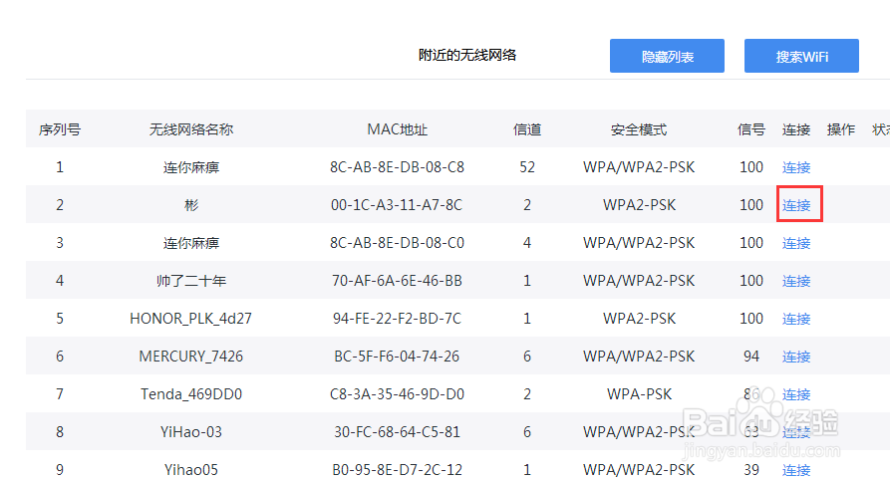Image resolution: width=890 pixels, height=481 pixels.
Task: Select MAC address C8-3A-35-46-9D-D0
Action: click(x=397, y=394)
